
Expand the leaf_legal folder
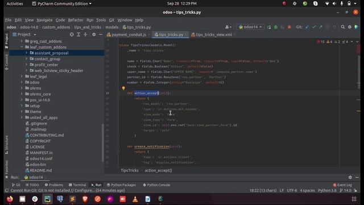point(22,76)
